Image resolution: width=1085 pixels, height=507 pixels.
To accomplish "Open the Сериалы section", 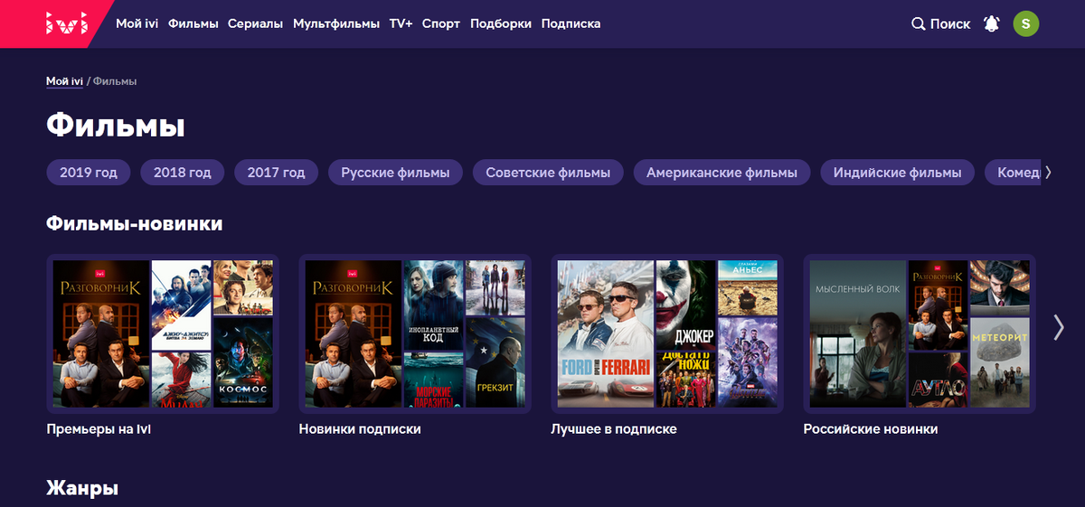I will point(255,23).
